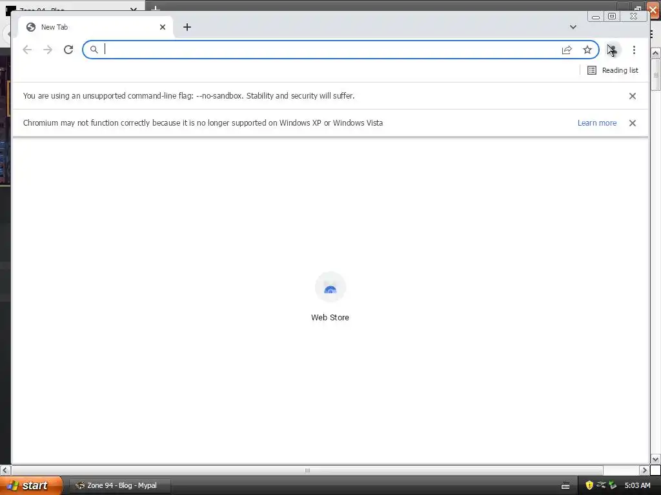The height and width of the screenshot is (495, 661).
Task: Click the search magnifier in the address bar
Action: point(94,50)
